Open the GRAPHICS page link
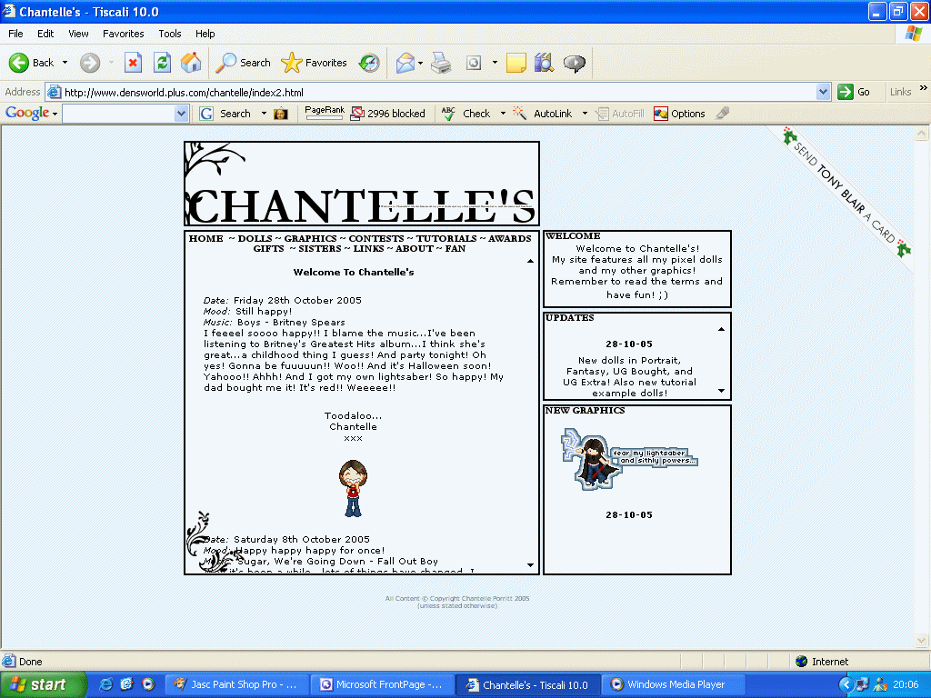 click(311, 239)
